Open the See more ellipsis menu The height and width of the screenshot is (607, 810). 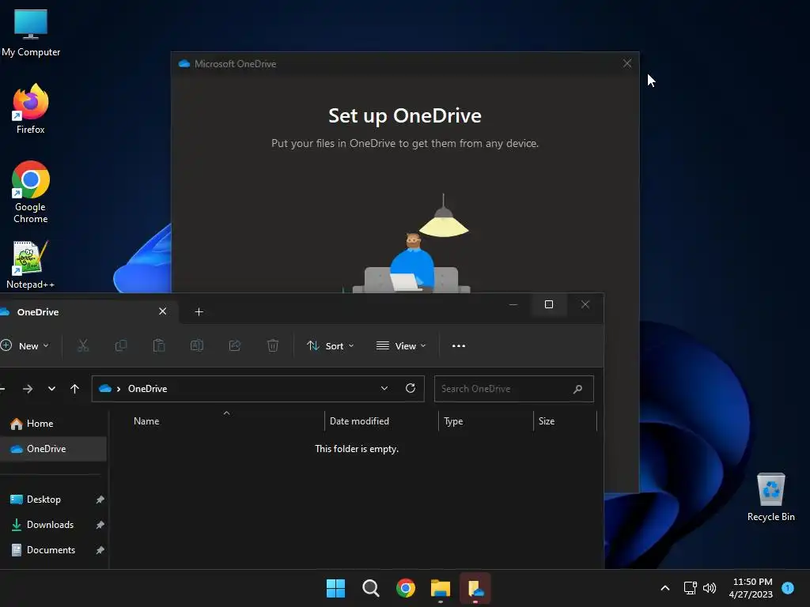pos(459,346)
